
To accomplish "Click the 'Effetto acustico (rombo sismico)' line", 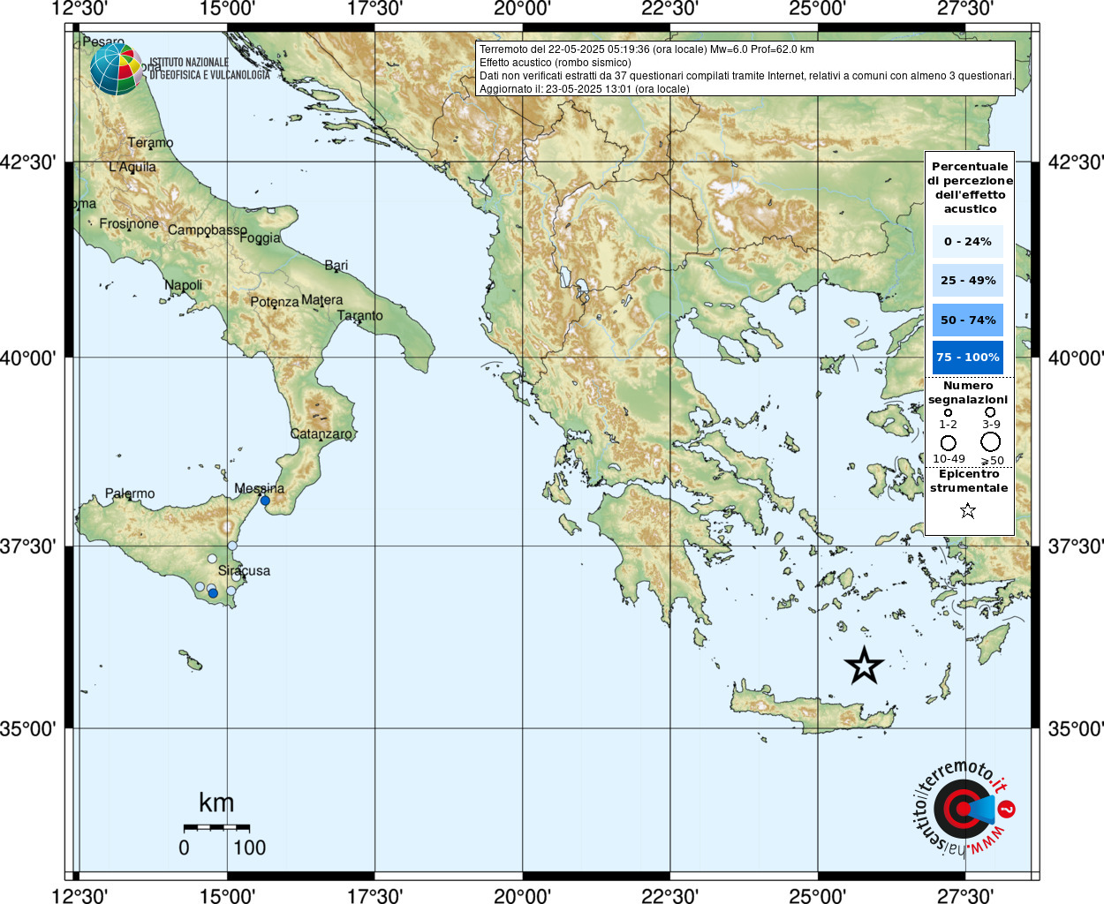I will tap(556, 63).
